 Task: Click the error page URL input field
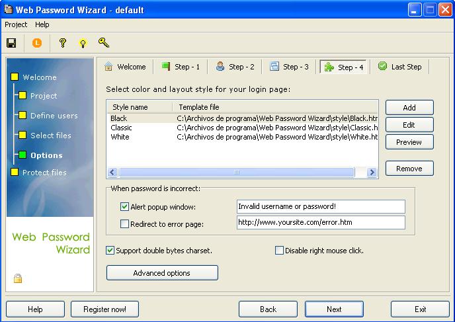click(321, 223)
